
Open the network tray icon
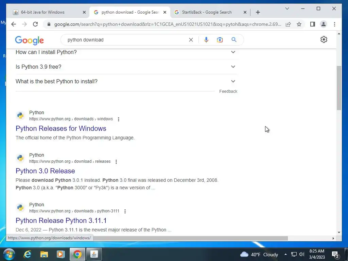click(x=294, y=254)
